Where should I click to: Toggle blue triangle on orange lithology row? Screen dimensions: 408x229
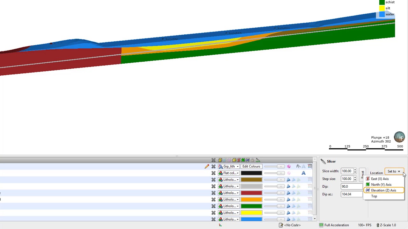288,199
